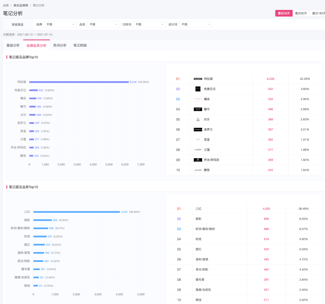Click the 口红 bar in the category chart
The height and width of the screenshot is (304, 325).
click(x=76, y=212)
